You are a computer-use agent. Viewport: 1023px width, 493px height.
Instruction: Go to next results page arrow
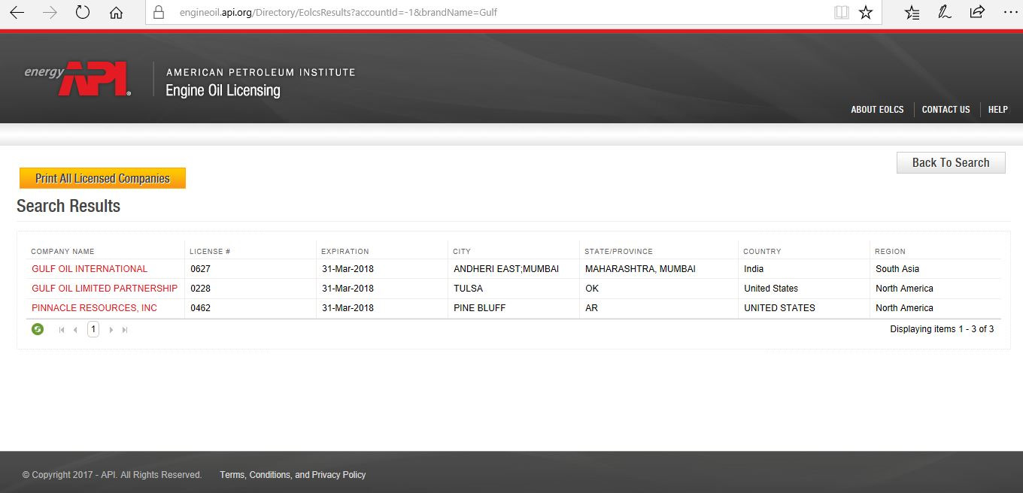[111, 330]
